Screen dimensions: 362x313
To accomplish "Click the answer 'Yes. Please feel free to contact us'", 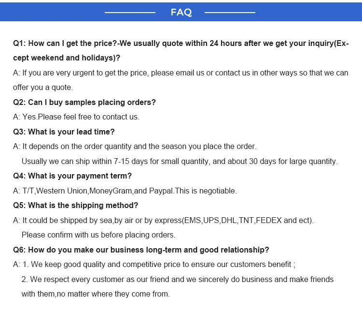I will coord(76,117).
